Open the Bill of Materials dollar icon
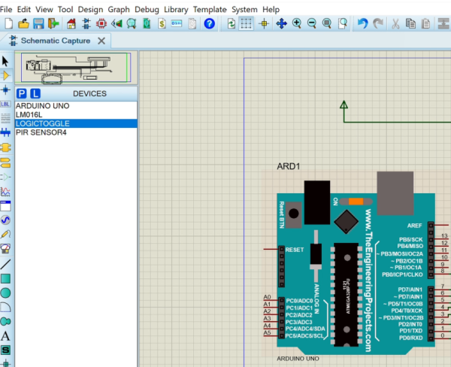Viewport: 451px width, 367px height. point(162,23)
